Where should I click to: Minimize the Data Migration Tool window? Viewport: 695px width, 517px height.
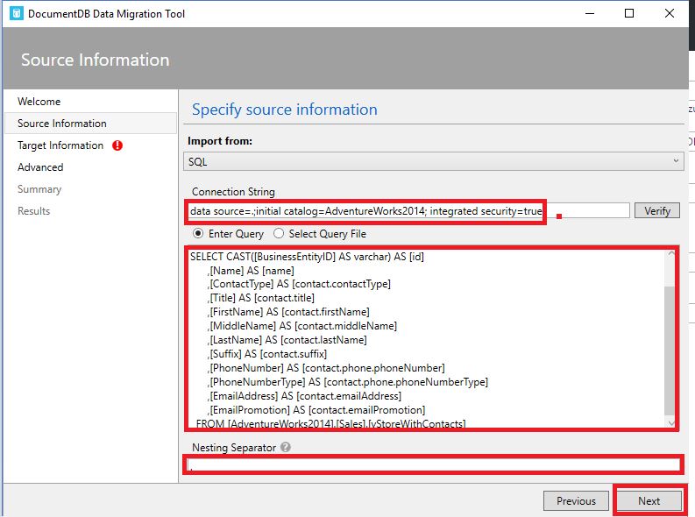click(590, 13)
